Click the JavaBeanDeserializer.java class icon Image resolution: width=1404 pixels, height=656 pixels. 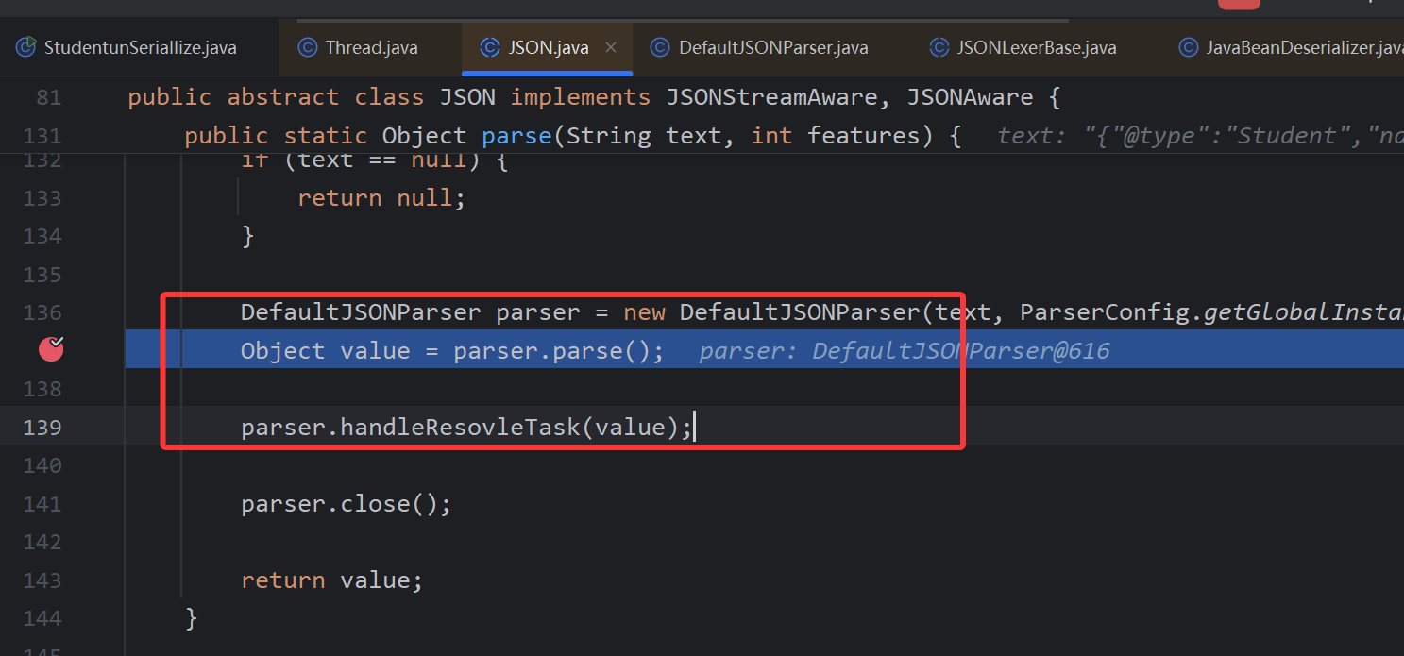[x=1188, y=47]
